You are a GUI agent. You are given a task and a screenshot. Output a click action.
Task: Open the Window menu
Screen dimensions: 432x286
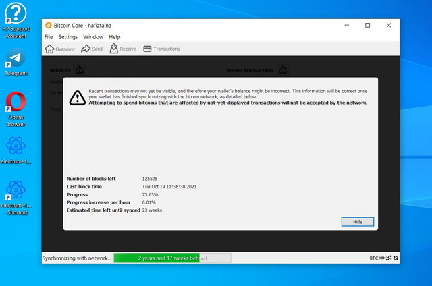point(93,37)
